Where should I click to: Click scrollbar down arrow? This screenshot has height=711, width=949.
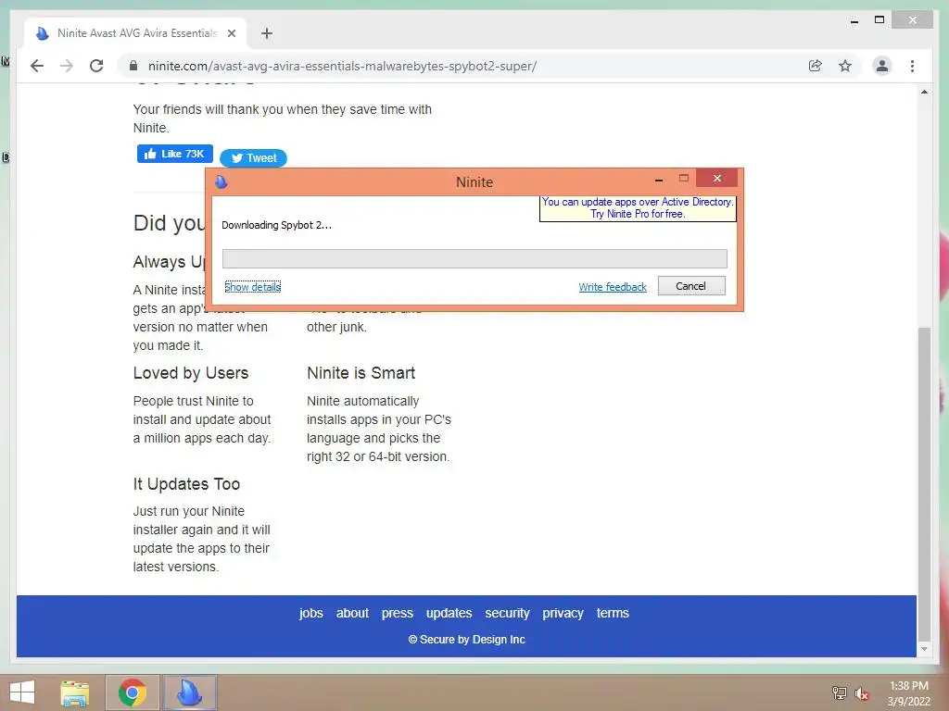[924, 649]
